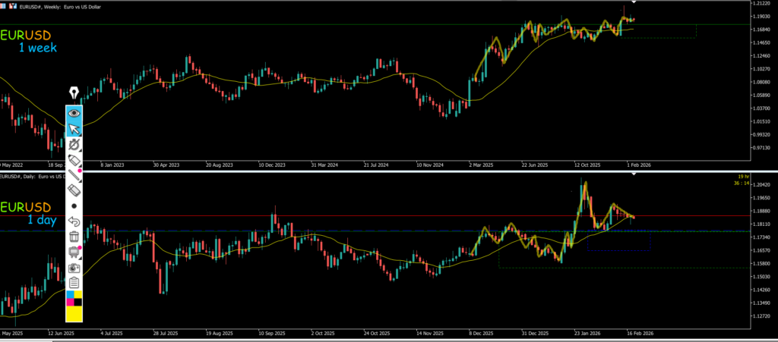Click the weekly chart shift triangle marker
This screenshot has width=778, height=342.
coord(633,5)
